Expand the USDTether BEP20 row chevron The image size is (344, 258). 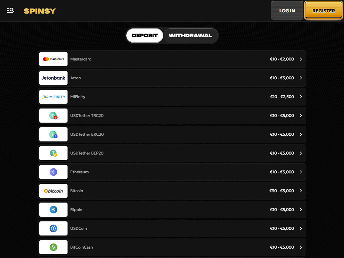pyautogui.click(x=301, y=153)
